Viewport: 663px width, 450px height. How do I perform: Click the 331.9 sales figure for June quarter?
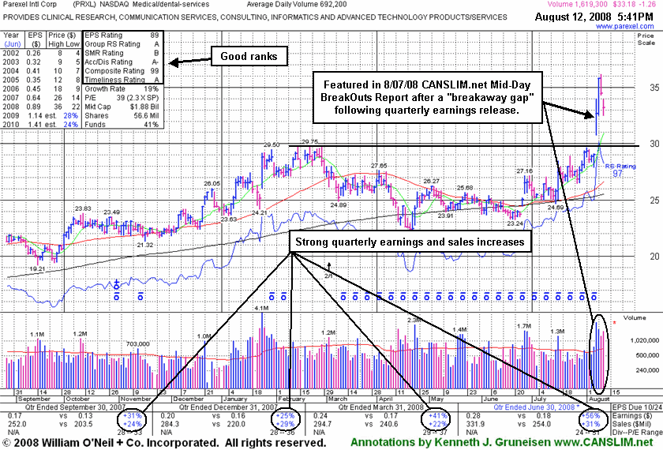click(x=474, y=424)
